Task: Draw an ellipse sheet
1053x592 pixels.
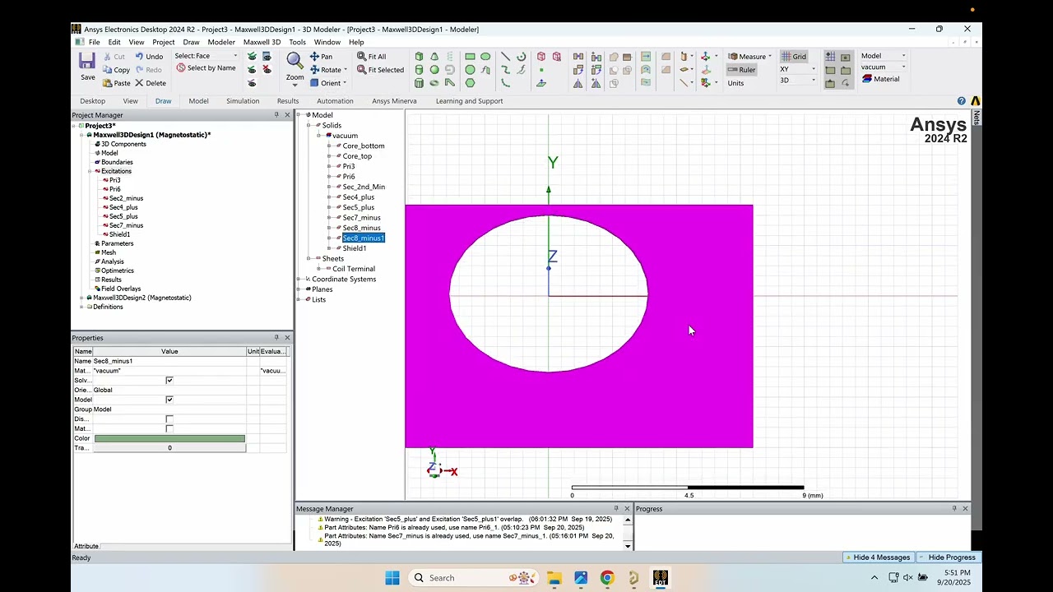Action: point(485,57)
